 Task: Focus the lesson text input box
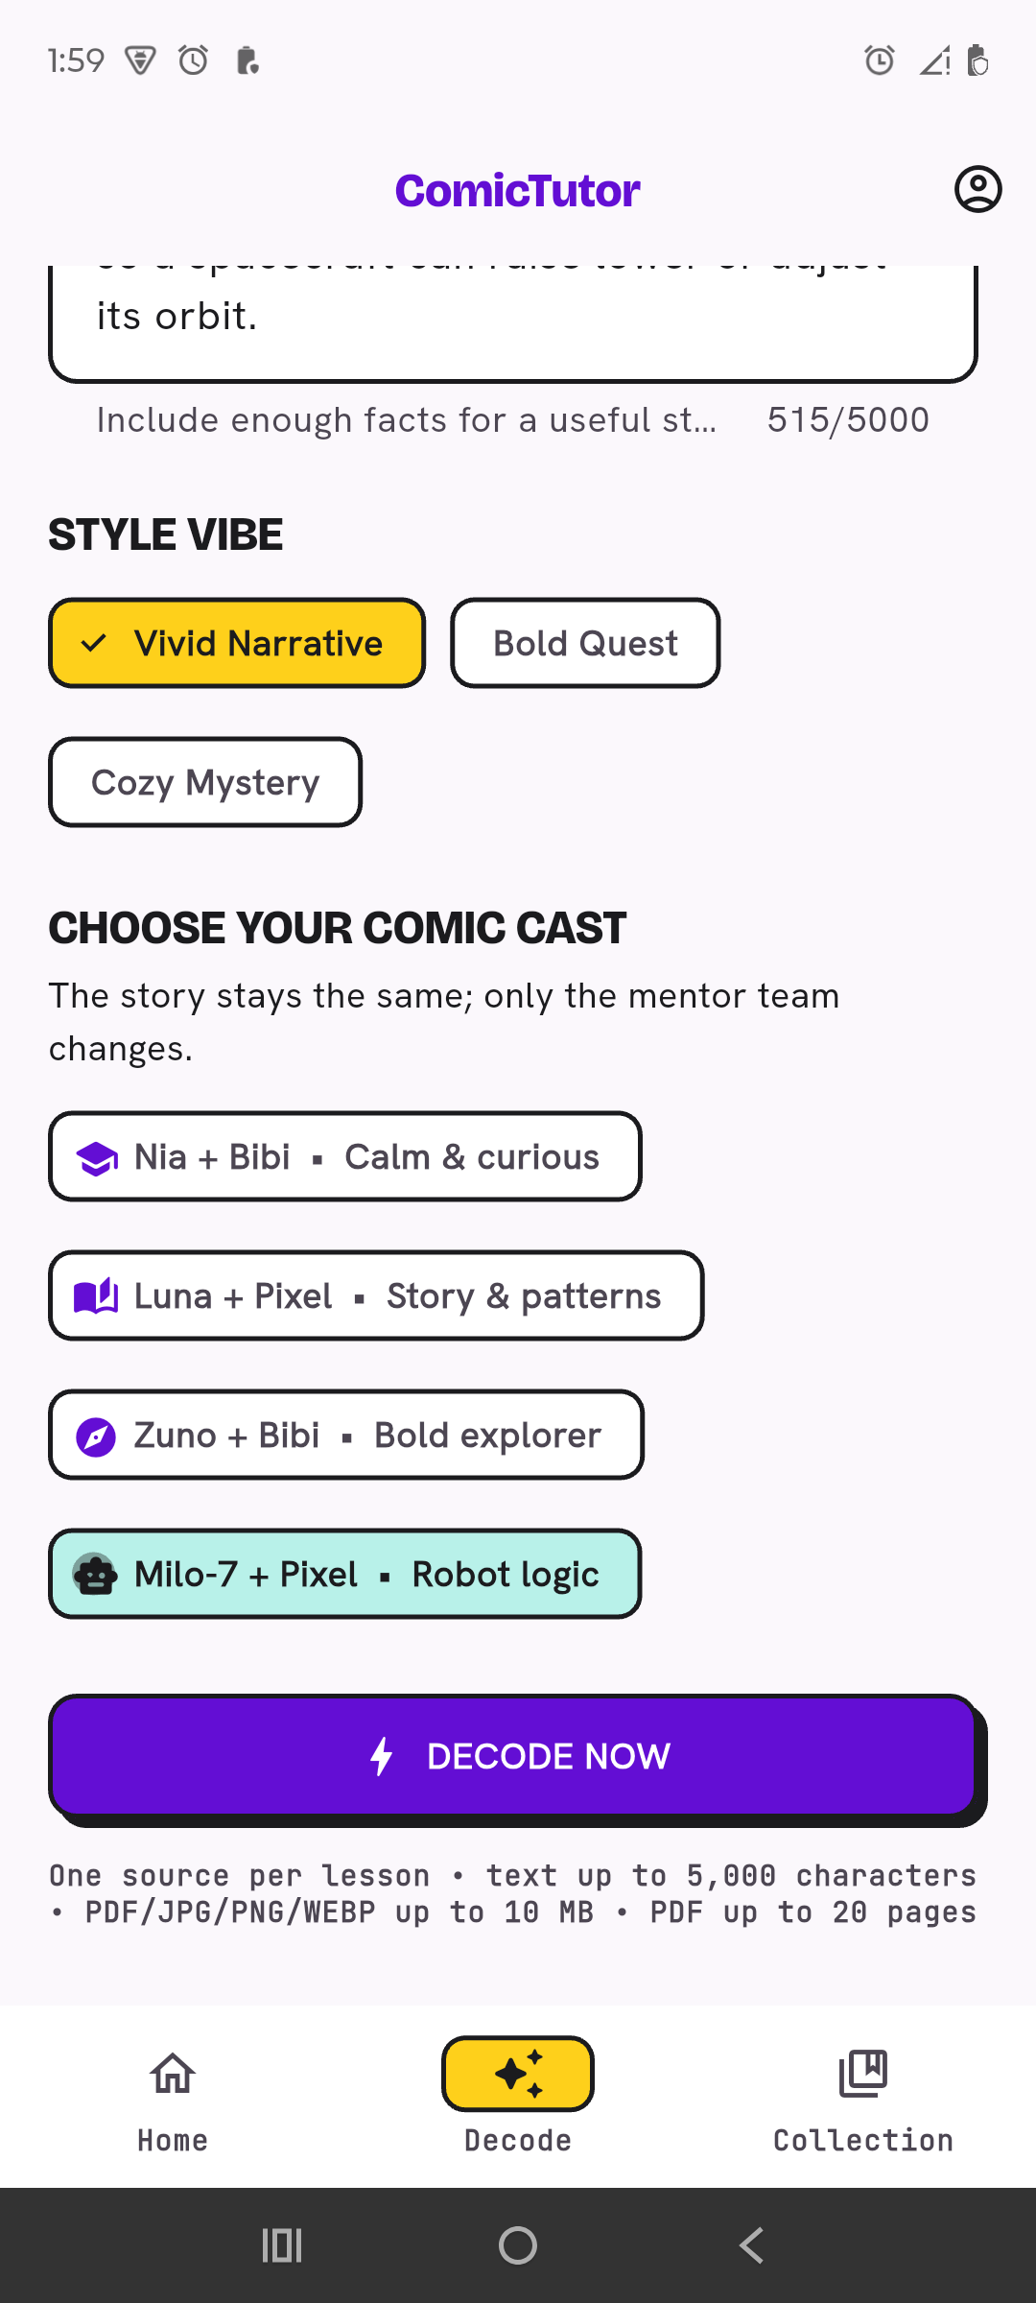(513, 323)
